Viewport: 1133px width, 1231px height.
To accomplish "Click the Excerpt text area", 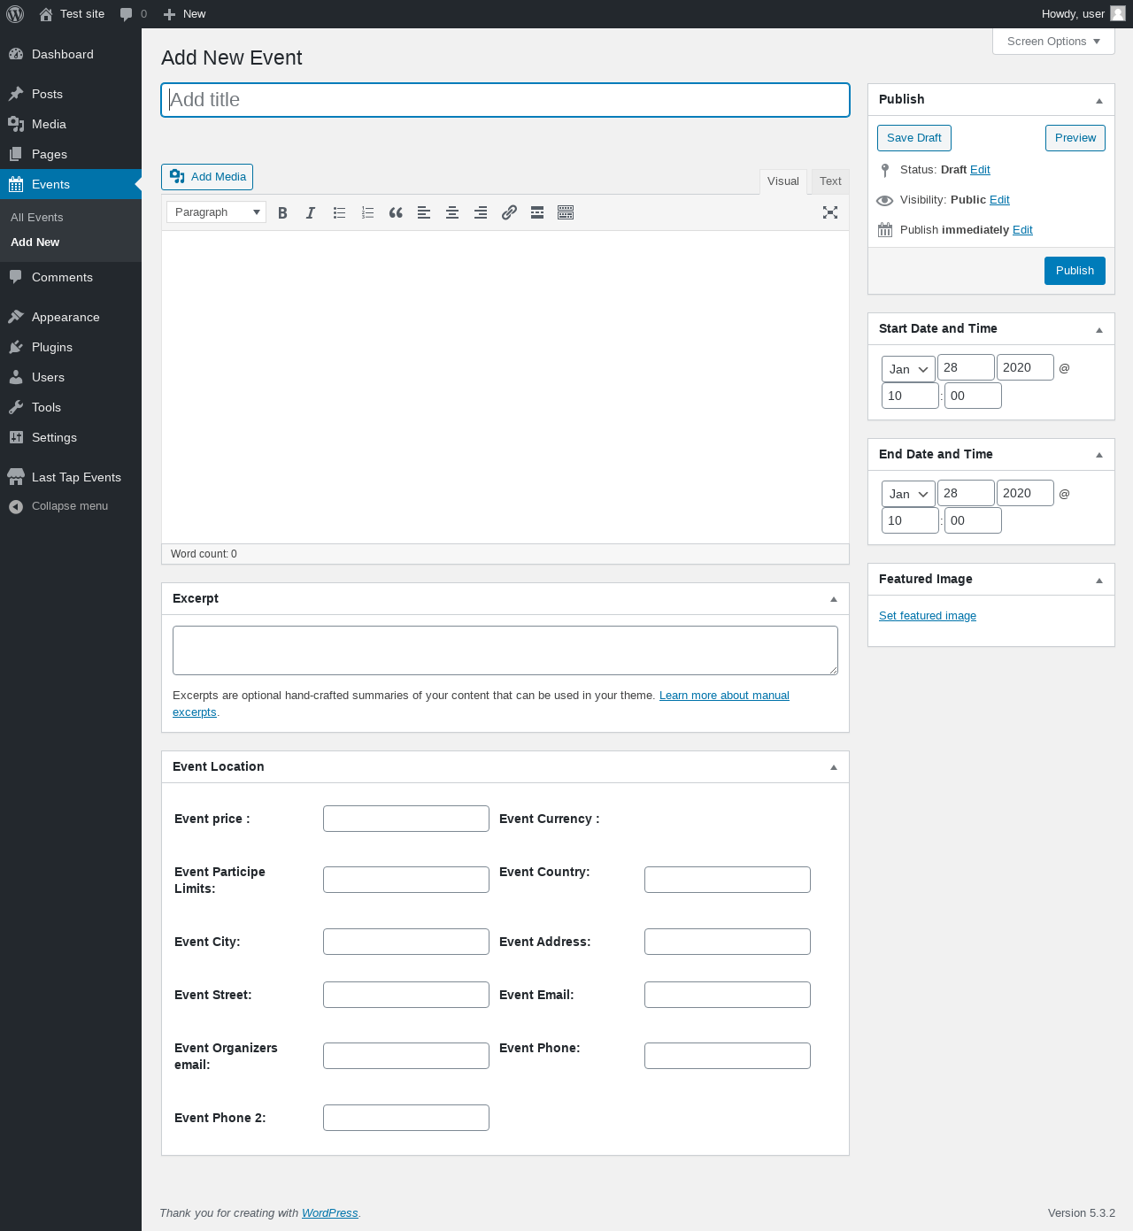I will [505, 650].
